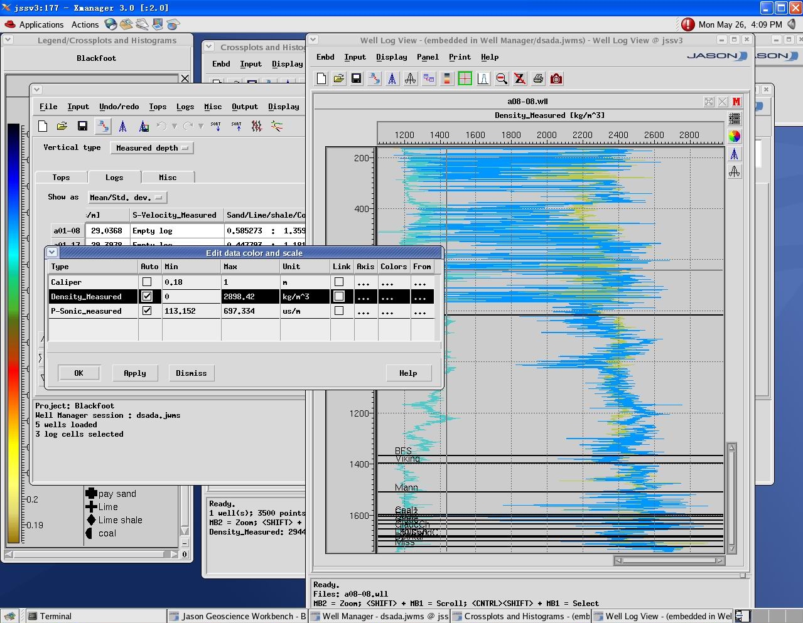This screenshot has height=623, width=803.
Task: Click the Min value field for Caliper
Action: [x=191, y=282]
